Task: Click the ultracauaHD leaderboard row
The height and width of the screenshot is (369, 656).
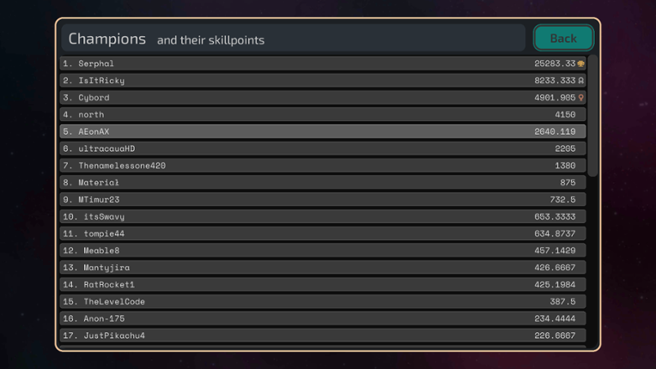Action: (322, 148)
